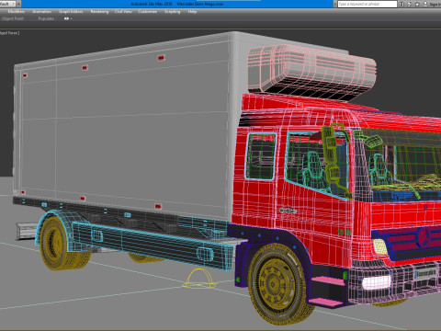Image resolution: width=441 pixels, height=331 pixels.
Task: Click the Edged Faces viewport label
Action: click(9, 33)
